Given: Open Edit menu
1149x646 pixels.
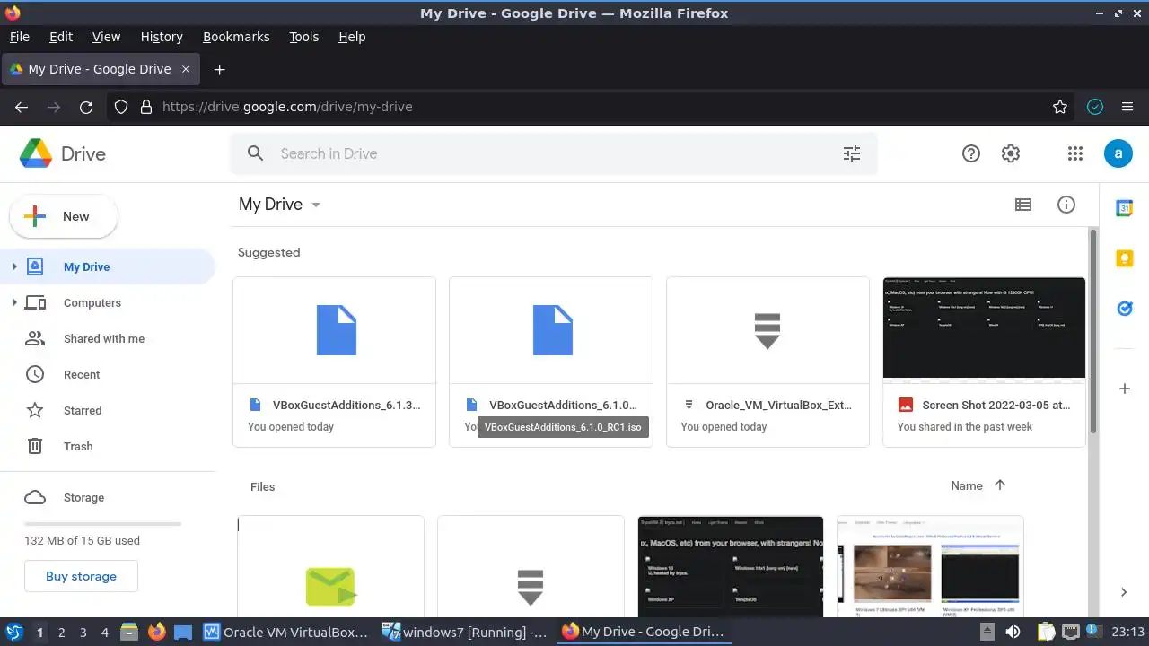Looking at the screenshot, I should coord(61,37).
